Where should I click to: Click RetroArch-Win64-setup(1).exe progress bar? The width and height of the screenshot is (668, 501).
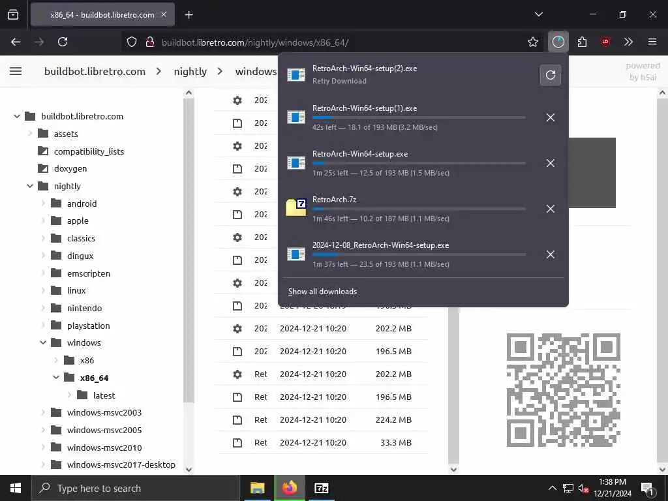(x=419, y=117)
